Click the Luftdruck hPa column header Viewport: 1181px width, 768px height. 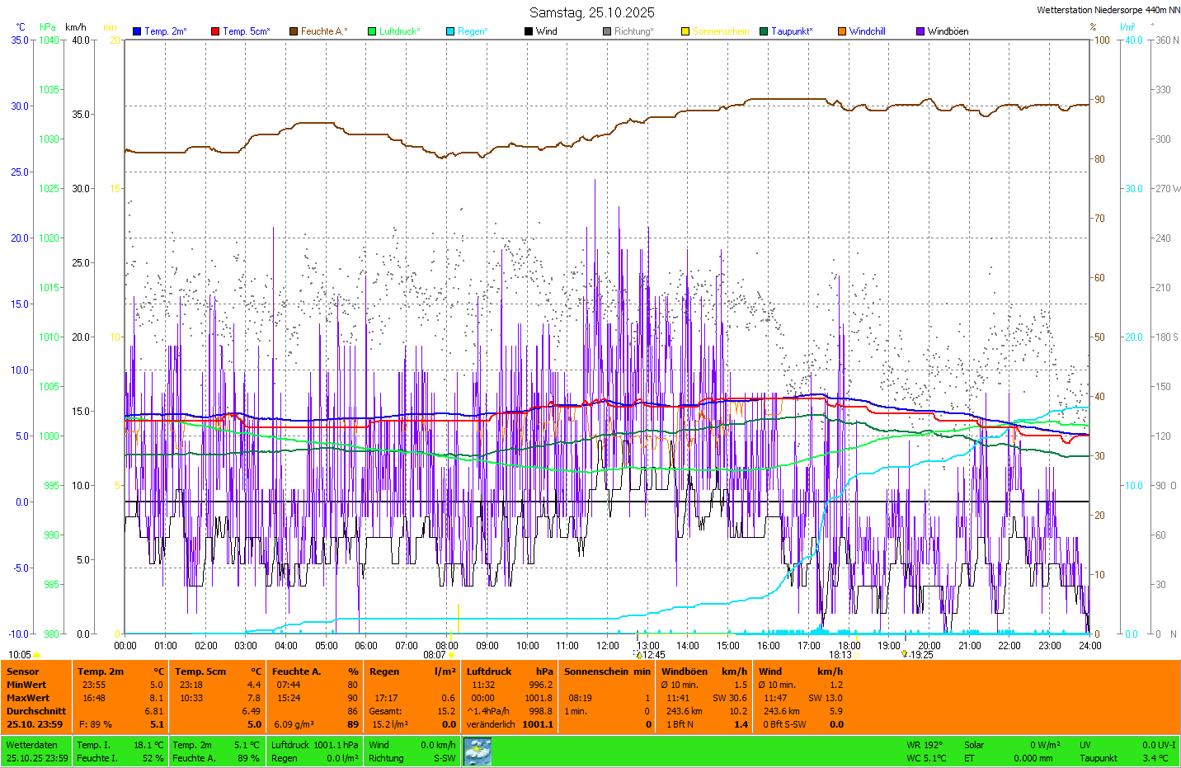[x=509, y=671]
